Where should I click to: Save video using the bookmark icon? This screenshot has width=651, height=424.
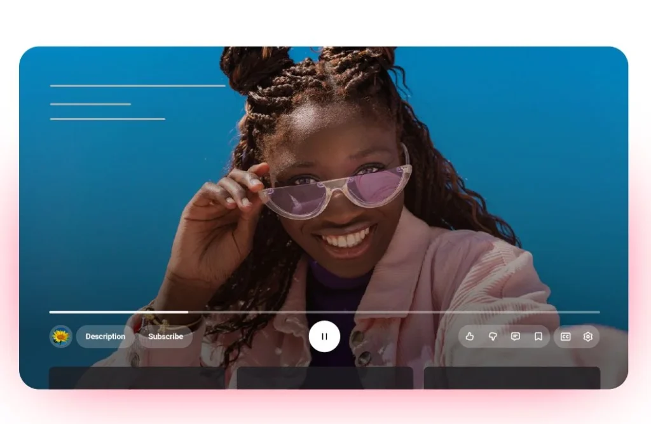[538, 336]
